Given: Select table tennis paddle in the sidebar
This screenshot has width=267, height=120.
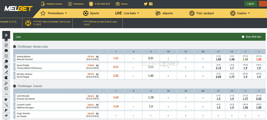Looking at the screenshot, I should [x=6, y=61].
